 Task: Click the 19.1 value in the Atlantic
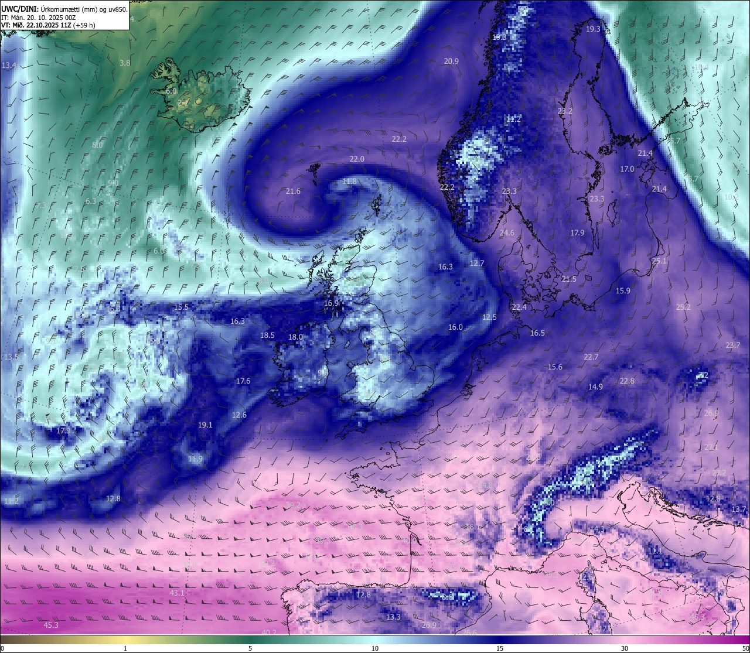click(205, 425)
